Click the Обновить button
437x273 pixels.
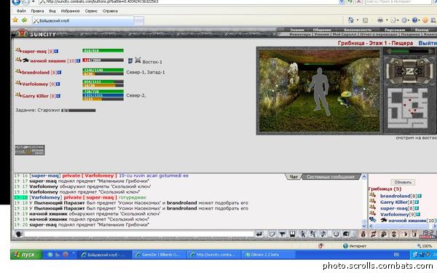click(x=403, y=182)
